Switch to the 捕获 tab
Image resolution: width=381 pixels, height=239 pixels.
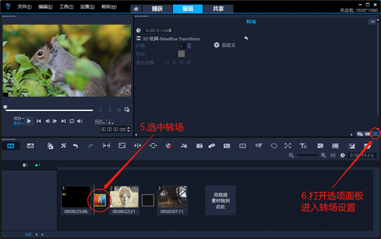click(x=157, y=9)
